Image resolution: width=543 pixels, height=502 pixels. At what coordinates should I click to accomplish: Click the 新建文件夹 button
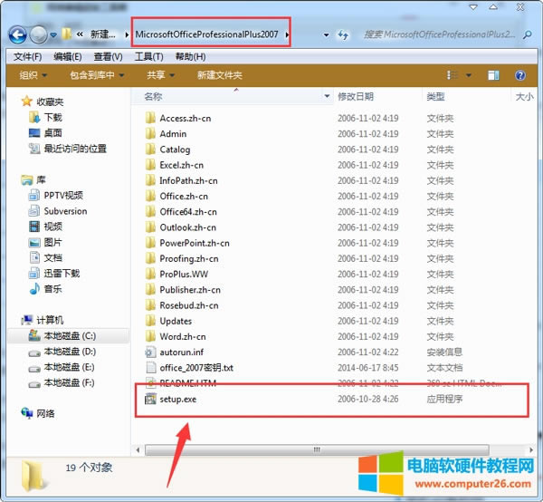(220, 75)
